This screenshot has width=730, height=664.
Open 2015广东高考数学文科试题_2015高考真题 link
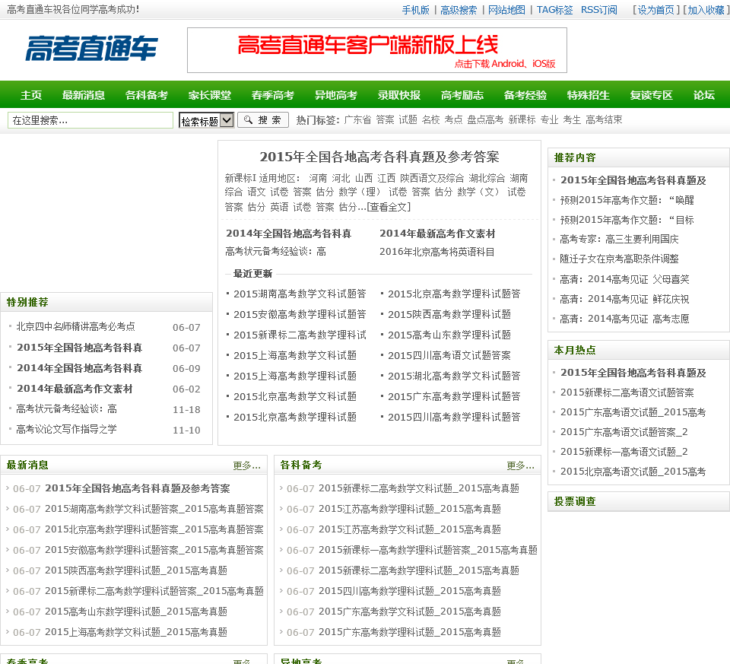point(410,612)
